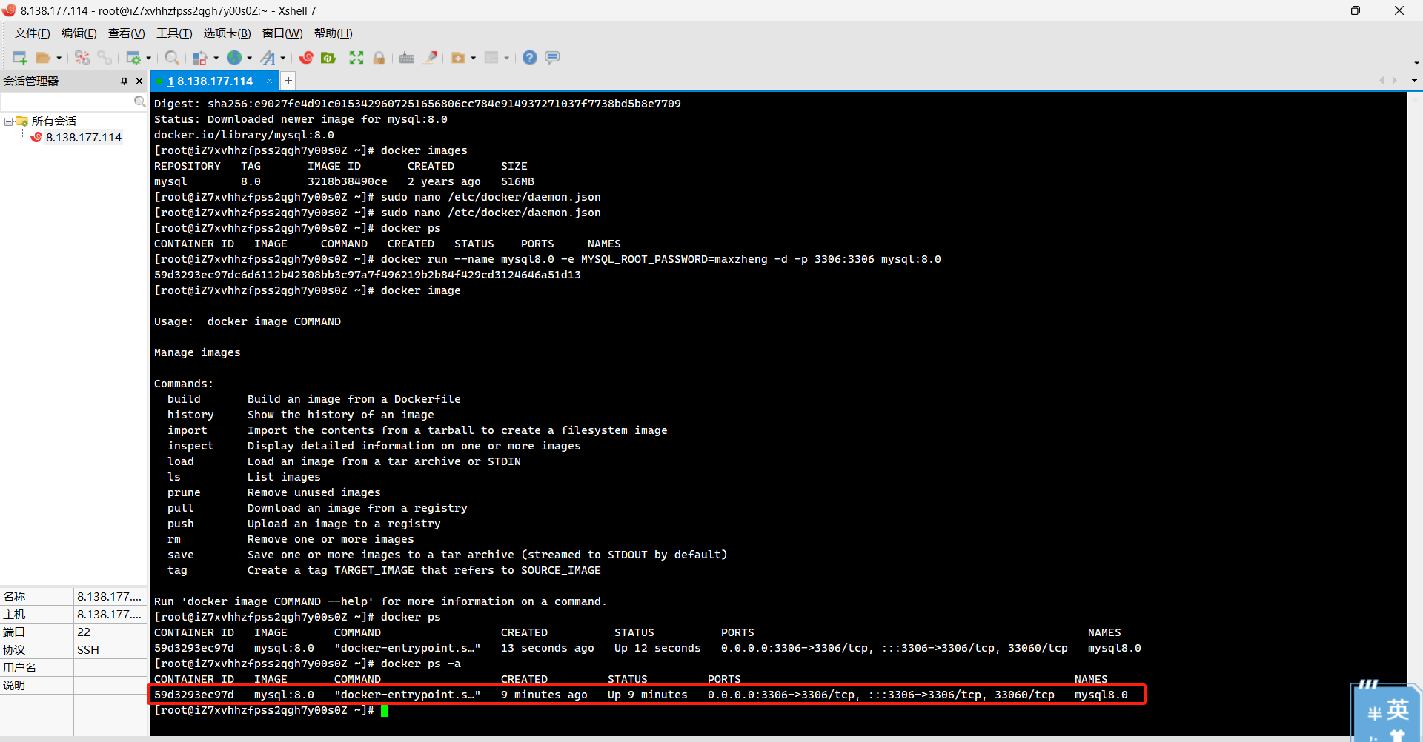
Task: Expand the new folder dropdown arrow
Action: click(x=473, y=58)
